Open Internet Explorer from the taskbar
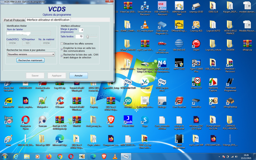The image size is (256, 160). click(16, 157)
